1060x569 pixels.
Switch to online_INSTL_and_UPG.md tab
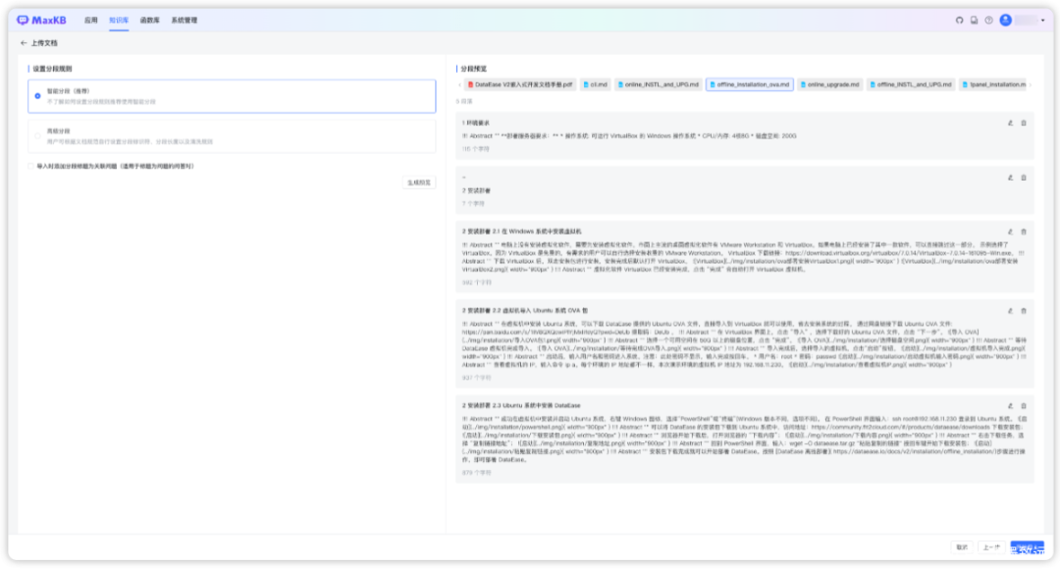[658, 84]
